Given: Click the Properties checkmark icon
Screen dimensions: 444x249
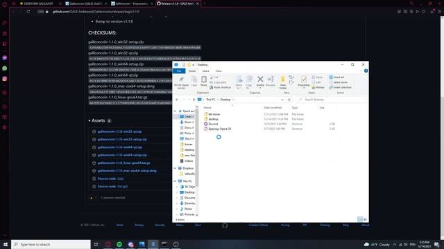Looking at the screenshot, I should 304,80.
